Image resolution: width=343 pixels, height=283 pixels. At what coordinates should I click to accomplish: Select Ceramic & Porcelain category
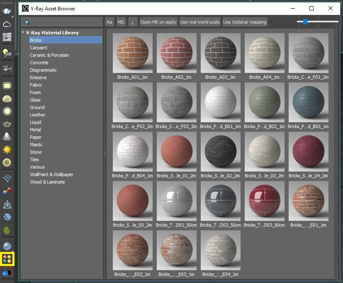coord(49,55)
